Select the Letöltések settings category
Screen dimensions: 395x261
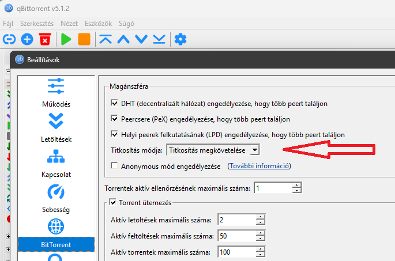point(56,128)
